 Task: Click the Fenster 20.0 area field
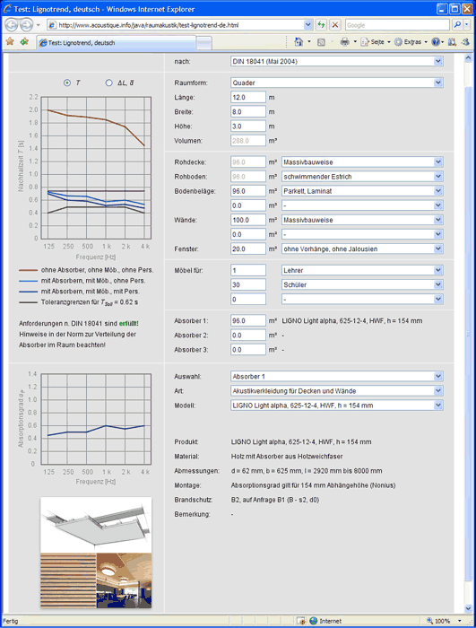point(248,249)
